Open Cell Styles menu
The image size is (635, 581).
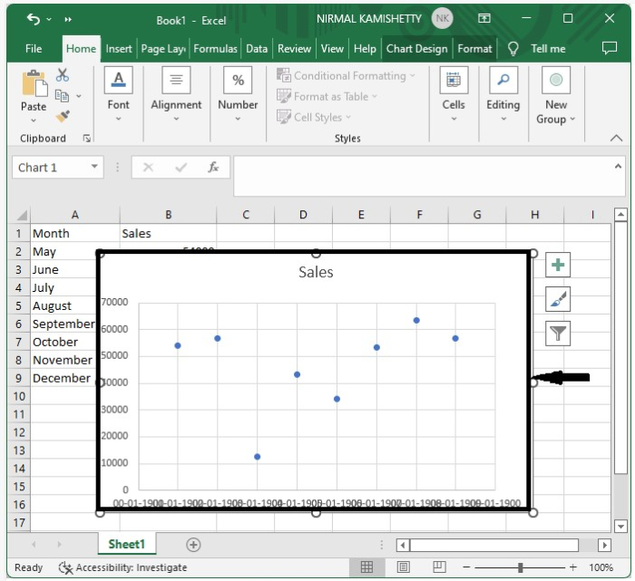(x=314, y=117)
